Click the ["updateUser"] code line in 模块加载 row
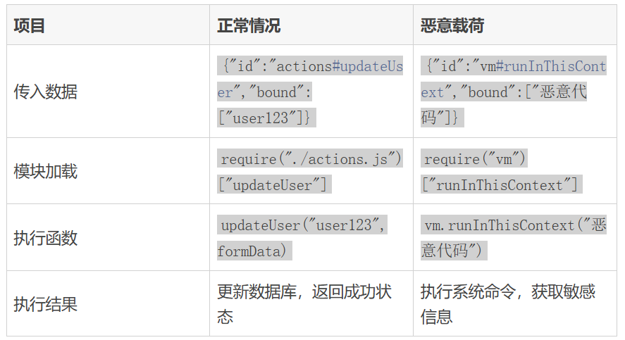Image resolution: width=625 pixels, height=340 pixels. [273, 185]
